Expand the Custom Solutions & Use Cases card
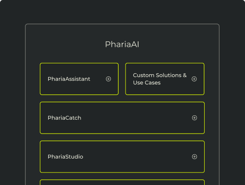This screenshot has height=185, width=245. (165, 79)
